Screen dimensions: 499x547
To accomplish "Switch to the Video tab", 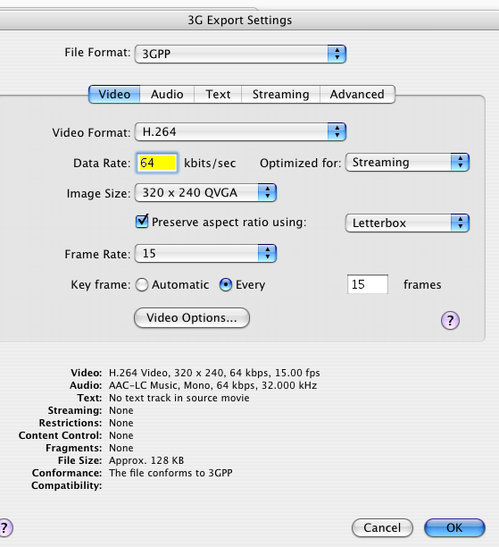I will click(114, 94).
